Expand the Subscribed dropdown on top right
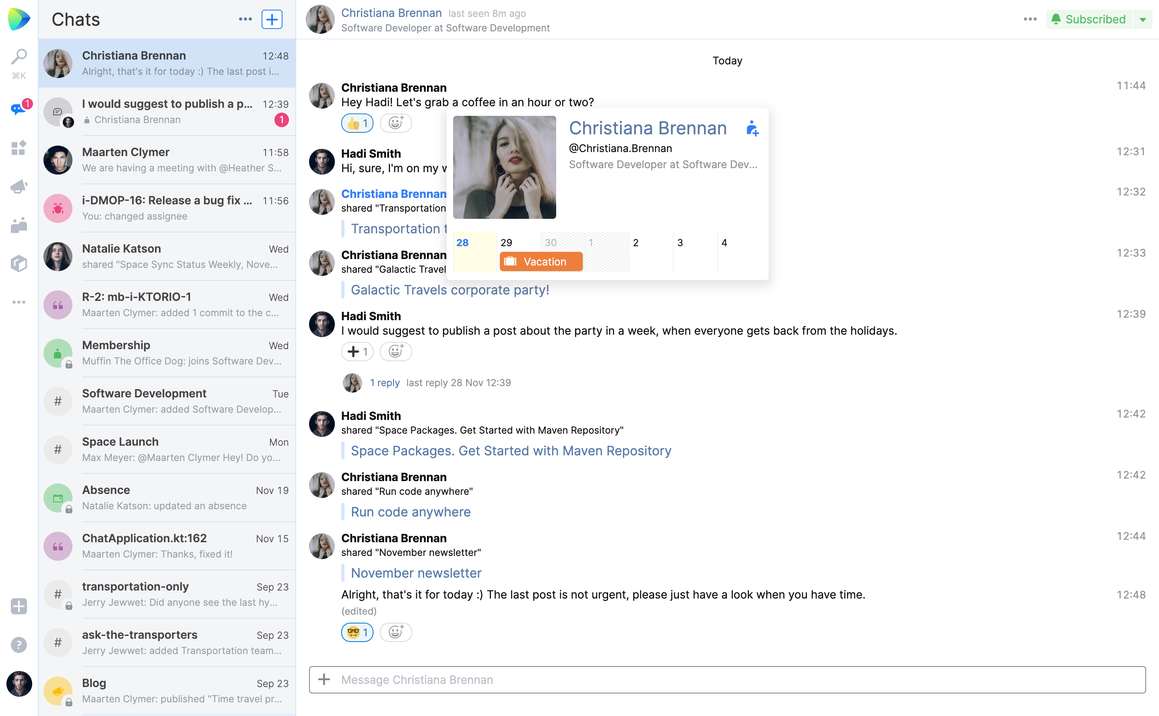Screen dimensions: 1159x716 (1143, 18)
